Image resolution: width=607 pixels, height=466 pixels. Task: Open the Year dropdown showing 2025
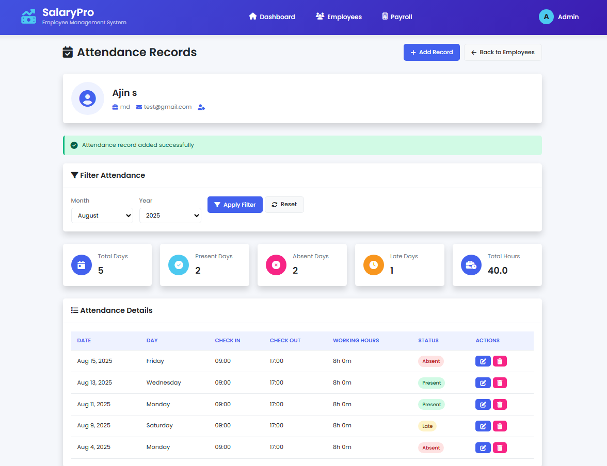point(170,215)
